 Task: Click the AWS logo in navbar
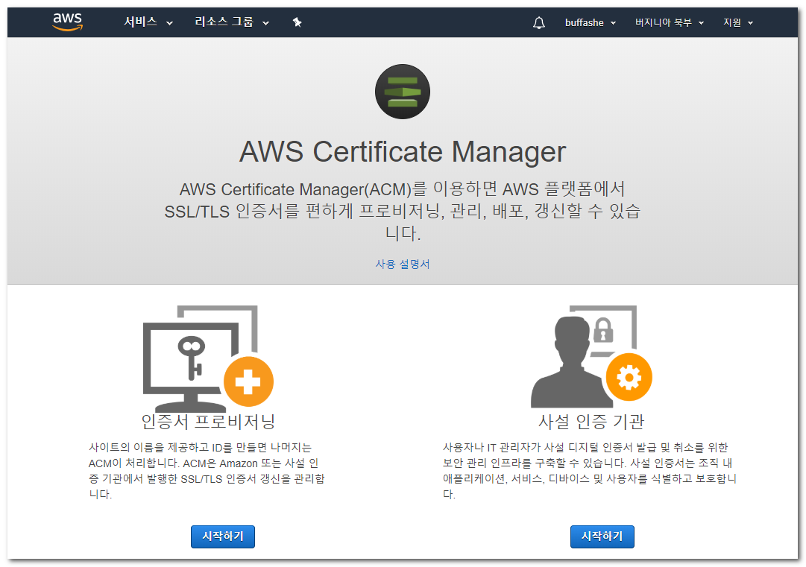[67, 22]
